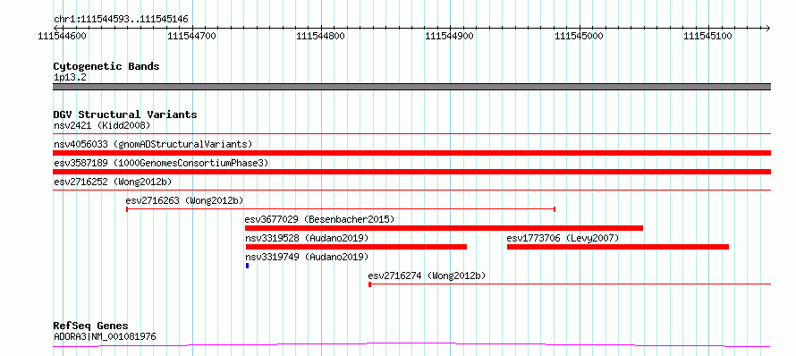This screenshot has height=356, width=796.
Task: Click the small blue nsv3319749 marker
Action: (x=247, y=266)
